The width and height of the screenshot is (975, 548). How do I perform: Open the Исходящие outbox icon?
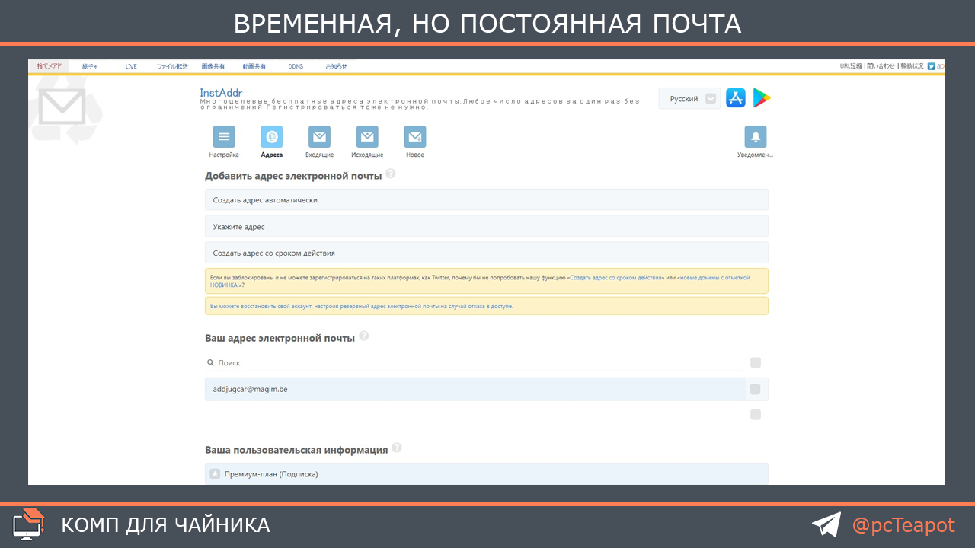click(x=367, y=137)
